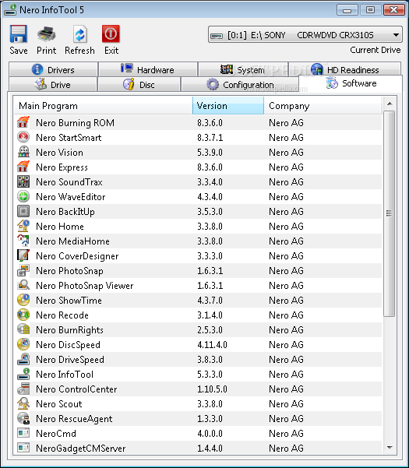Click the Nero Express icon

click(x=23, y=167)
